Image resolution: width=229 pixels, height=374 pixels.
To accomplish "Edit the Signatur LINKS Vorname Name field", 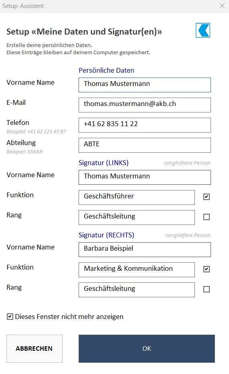I will pyautogui.click(x=145, y=177).
